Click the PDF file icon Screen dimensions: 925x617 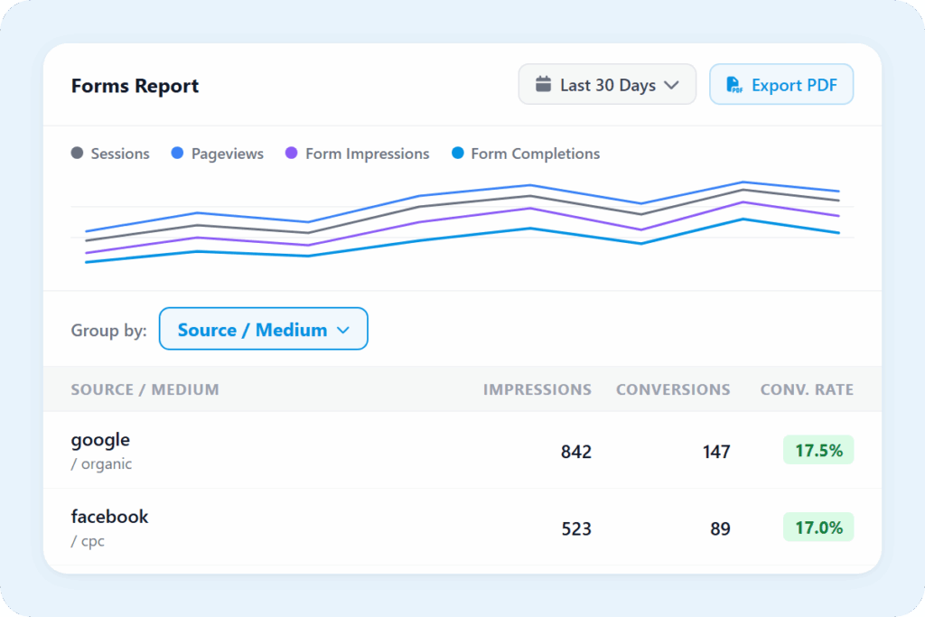[x=735, y=85]
